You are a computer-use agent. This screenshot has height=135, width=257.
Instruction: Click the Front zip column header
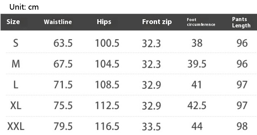click(157, 22)
